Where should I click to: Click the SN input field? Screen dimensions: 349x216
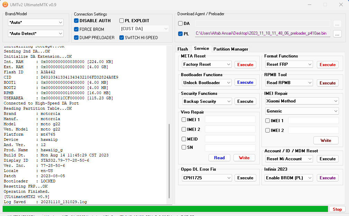click(x=230, y=148)
